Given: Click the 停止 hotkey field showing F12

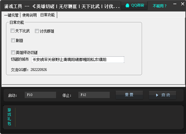Looking at the screenshot, I should pos(94,95).
